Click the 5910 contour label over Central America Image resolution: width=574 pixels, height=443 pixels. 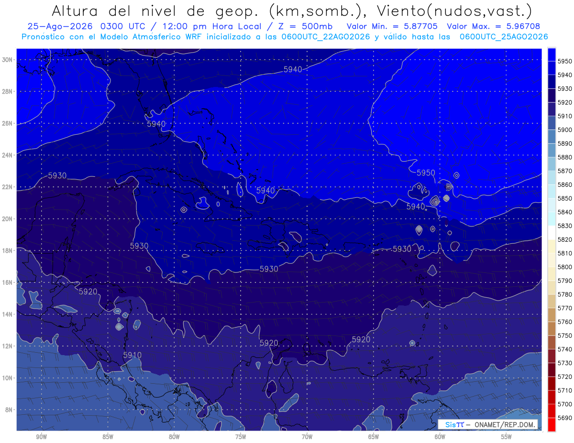[x=132, y=355]
